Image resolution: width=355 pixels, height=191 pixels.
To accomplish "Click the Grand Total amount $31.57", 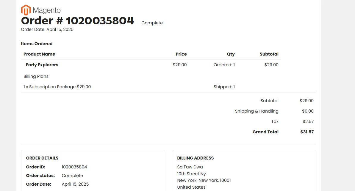I will click(x=307, y=132).
